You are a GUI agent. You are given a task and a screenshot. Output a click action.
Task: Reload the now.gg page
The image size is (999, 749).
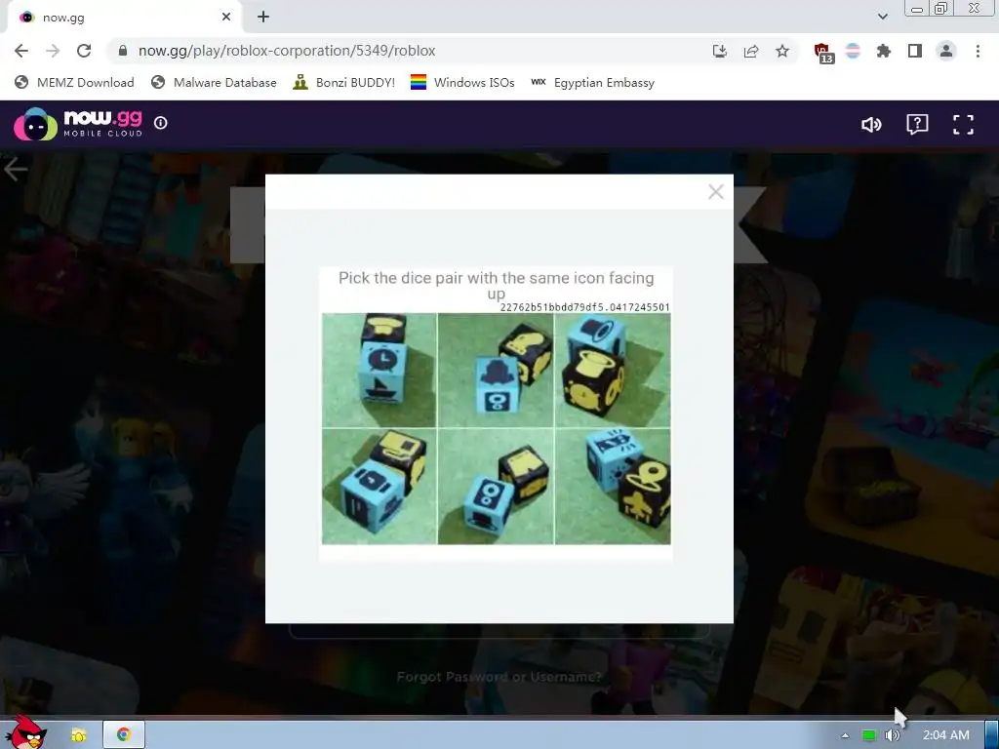[84, 51]
